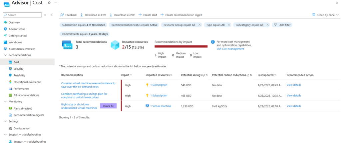Screen dimensions: 341x144
Task: Open the visit Cost Management link
Action: pyautogui.click(x=230, y=49)
